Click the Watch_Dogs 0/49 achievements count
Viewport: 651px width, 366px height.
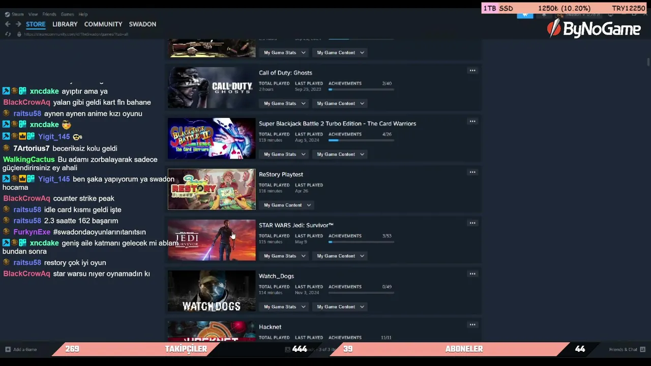pos(387,287)
